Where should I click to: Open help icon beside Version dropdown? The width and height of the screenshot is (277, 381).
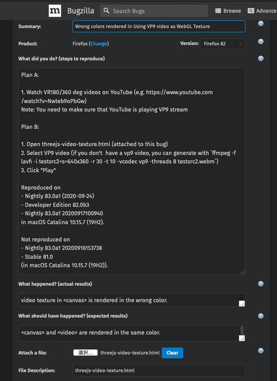click(x=261, y=42)
